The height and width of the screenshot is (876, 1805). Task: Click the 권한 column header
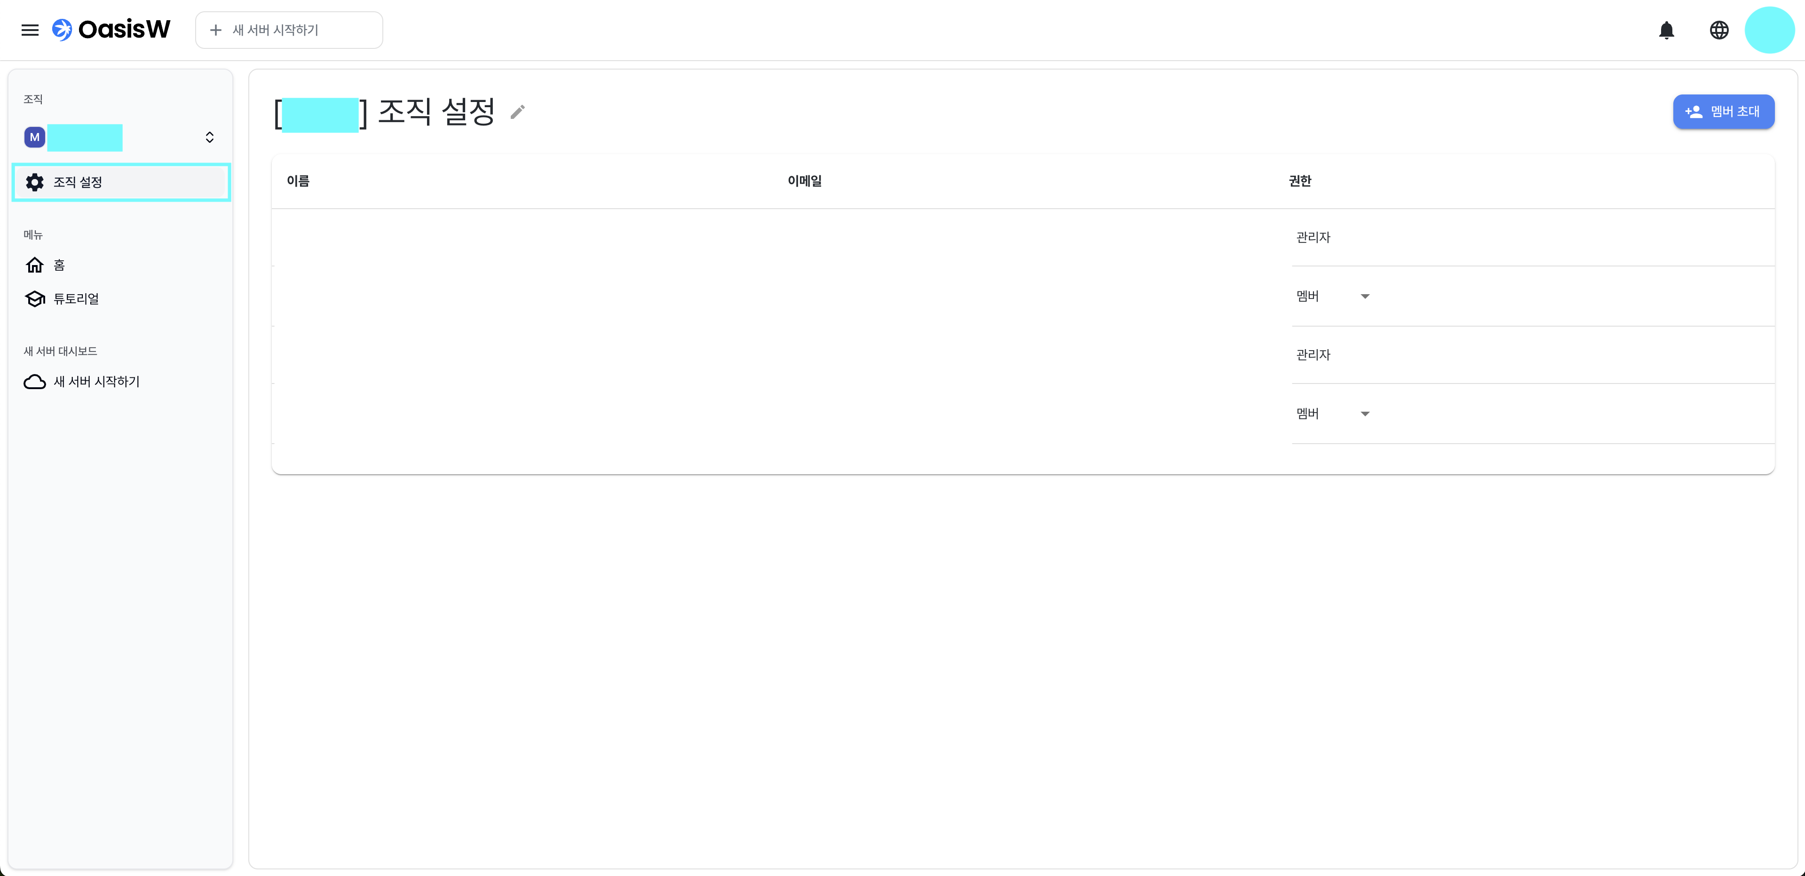1300,180
